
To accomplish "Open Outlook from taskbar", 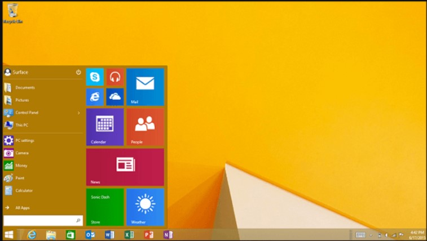I will (x=90, y=234).
